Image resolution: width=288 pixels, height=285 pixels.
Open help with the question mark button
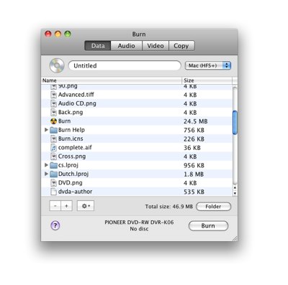55,225
